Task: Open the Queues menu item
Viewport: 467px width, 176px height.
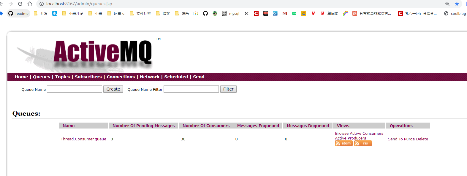Action: point(42,77)
